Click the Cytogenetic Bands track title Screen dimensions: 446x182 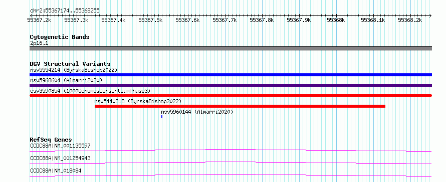point(60,37)
